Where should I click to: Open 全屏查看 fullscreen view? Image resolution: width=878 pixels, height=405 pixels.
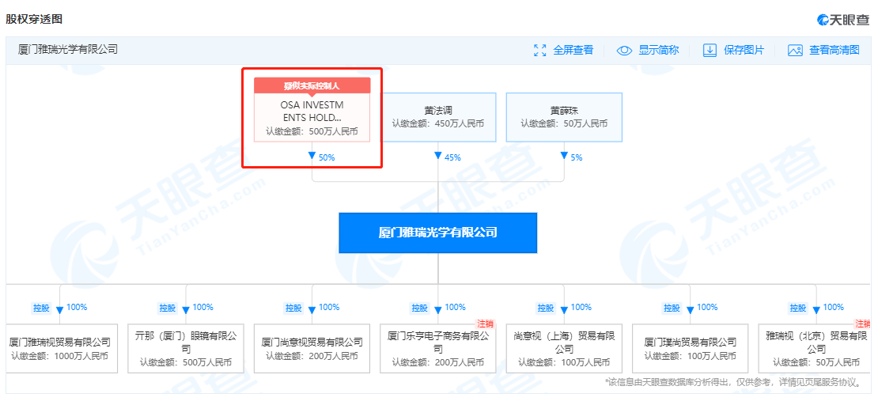pos(573,50)
